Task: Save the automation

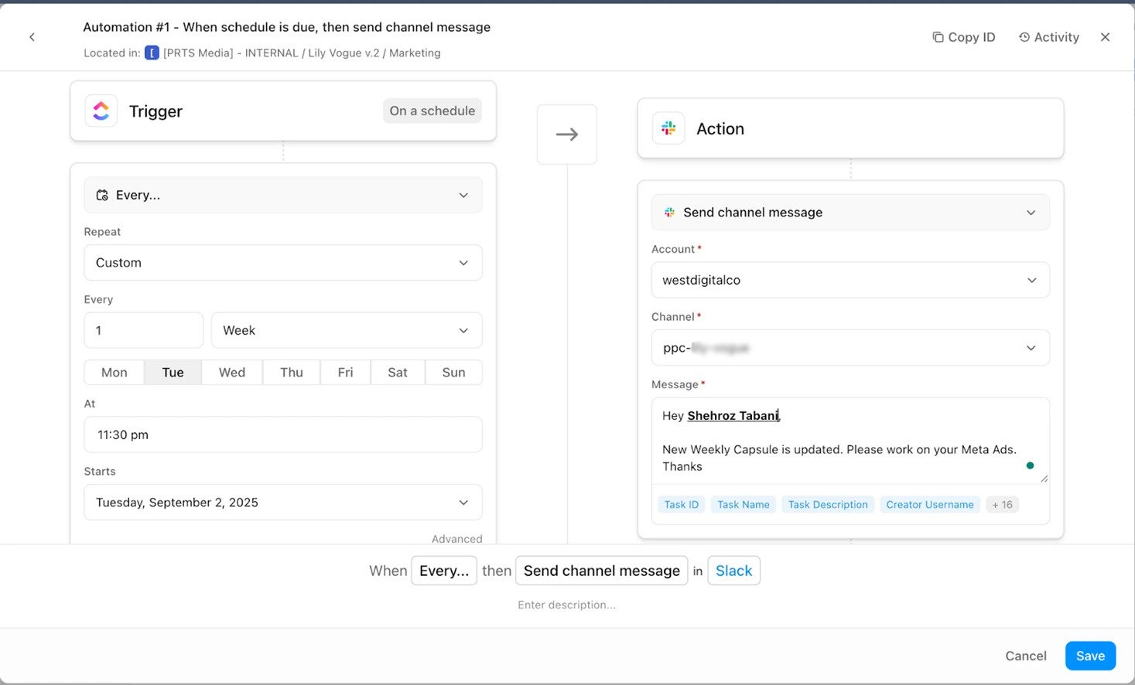Action: [1090, 656]
